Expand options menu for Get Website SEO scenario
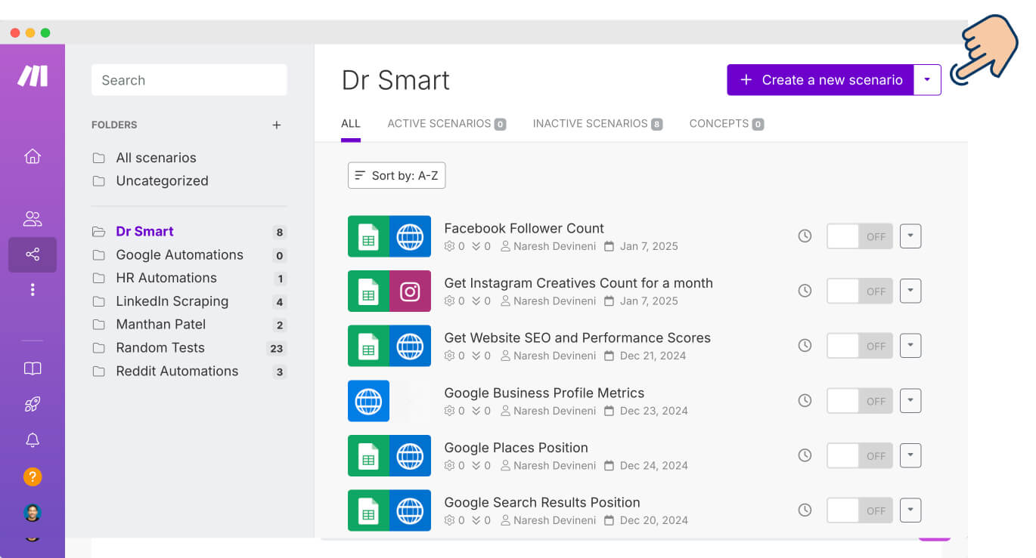 tap(910, 346)
